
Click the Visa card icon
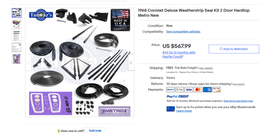point(189,90)
